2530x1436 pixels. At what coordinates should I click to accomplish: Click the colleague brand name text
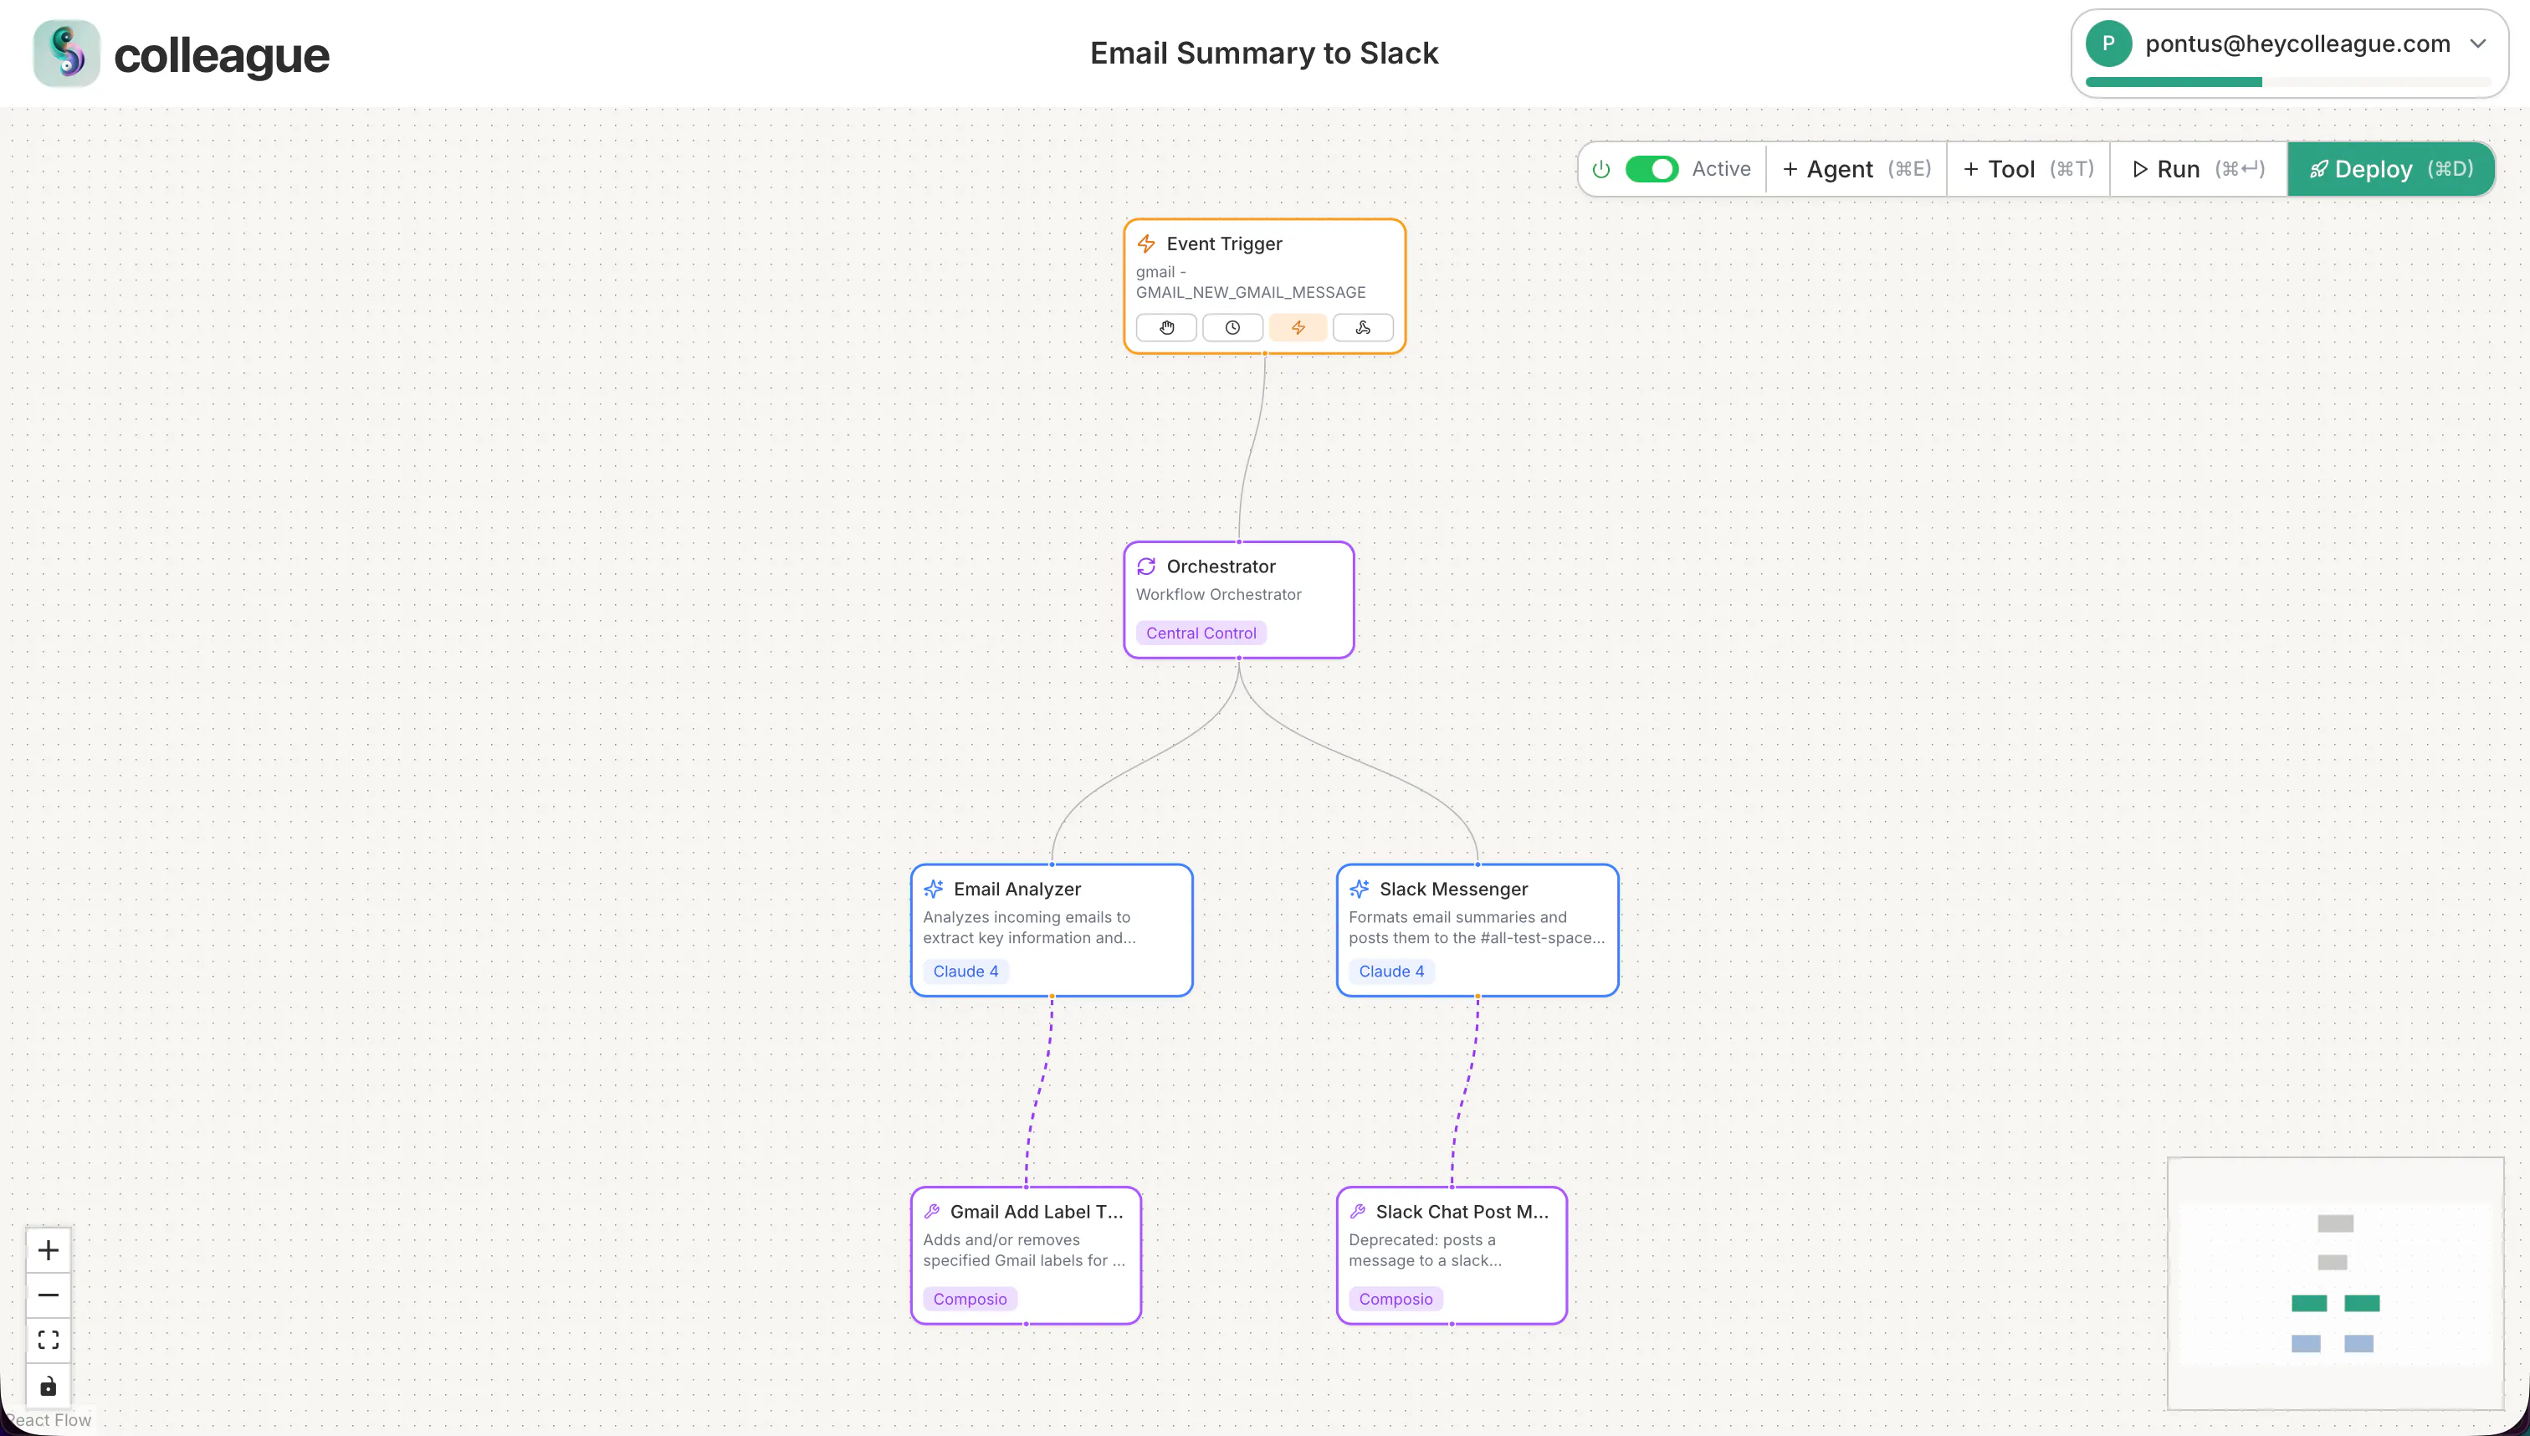pos(221,55)
